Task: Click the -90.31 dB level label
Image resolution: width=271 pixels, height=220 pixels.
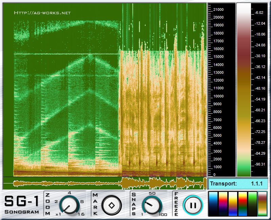Action: click(260, 164)
